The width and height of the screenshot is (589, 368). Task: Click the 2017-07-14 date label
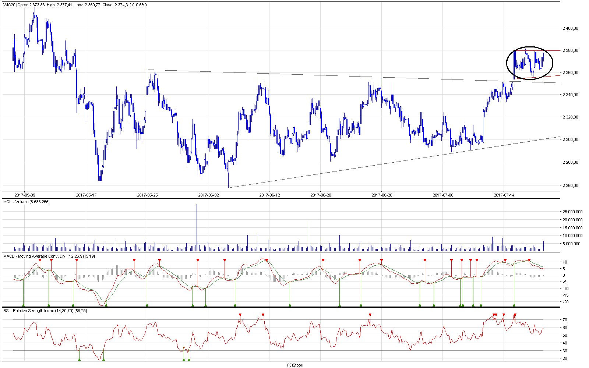coord(504,195)
